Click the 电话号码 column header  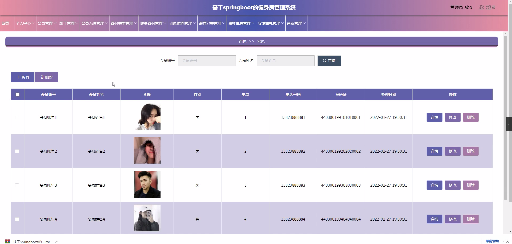tap(293, 95)
